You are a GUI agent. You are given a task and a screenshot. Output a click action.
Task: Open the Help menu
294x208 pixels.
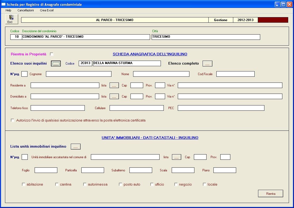click(8, 10)
